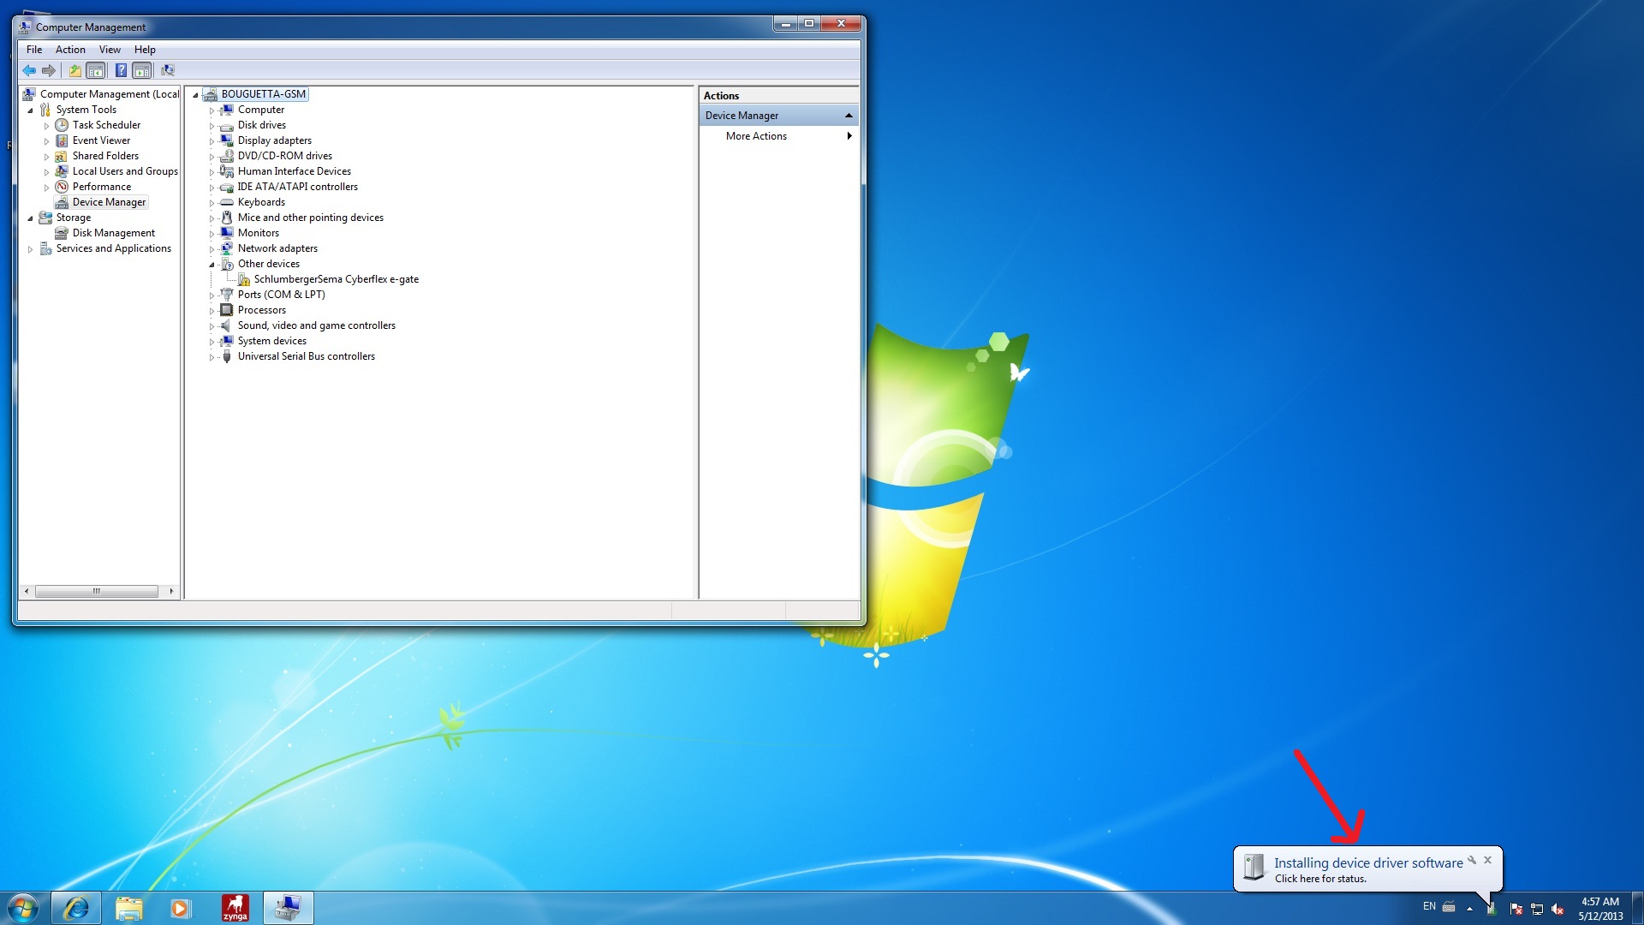This screenshot has height=925, width=1644.
Task: Select the BOUGUETTA-GSM computer name
Action: coord(263,94)
